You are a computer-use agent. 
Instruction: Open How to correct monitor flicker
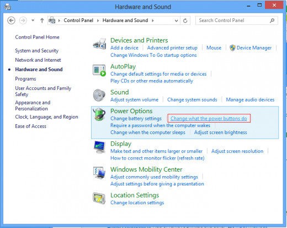pos(157,158)
